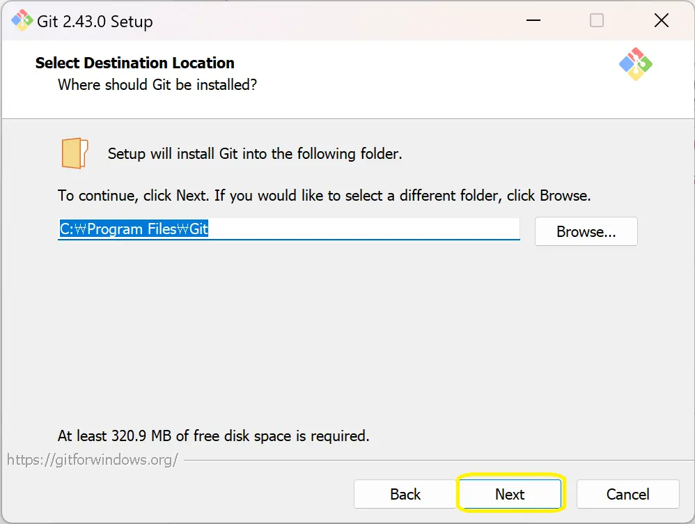Open the gitforwindows.org link
This screenshot has width=695, height=524.
(93, 460)
